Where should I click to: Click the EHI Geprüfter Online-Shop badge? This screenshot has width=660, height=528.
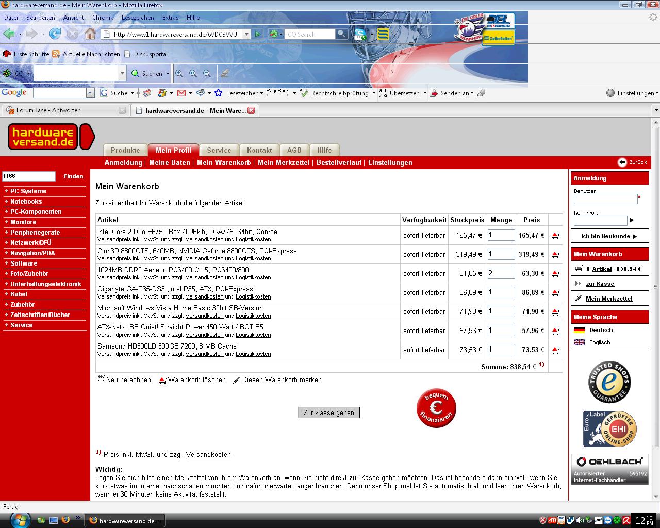[609, 429]
